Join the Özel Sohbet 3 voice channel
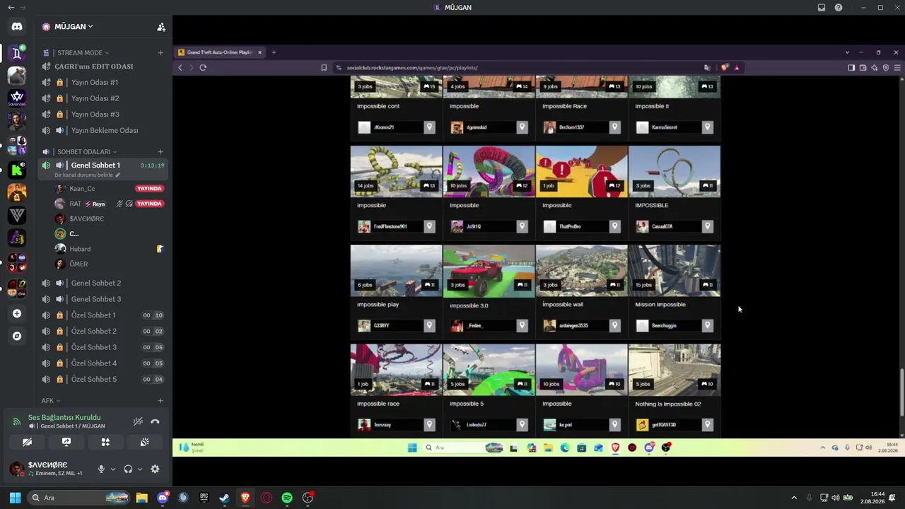Image resolution: width=905 pixels, height=509 pixels. pos(104,347)
